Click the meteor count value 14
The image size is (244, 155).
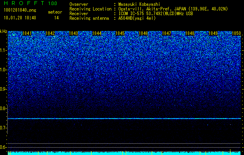[57, 18]
